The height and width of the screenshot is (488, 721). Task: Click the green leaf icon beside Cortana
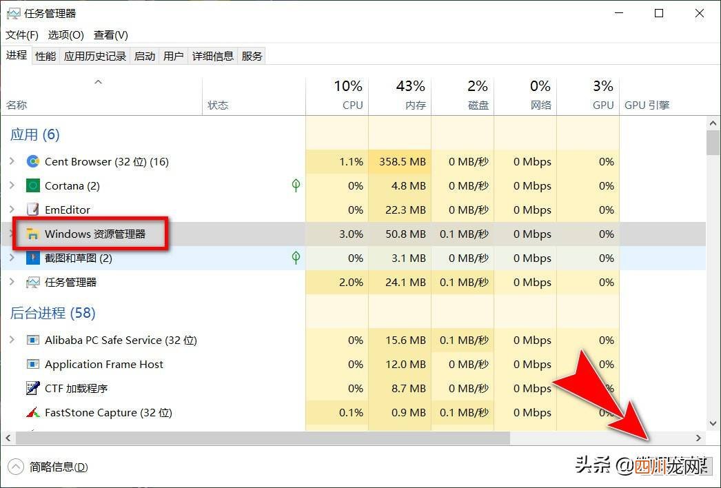[x=296, y=185]
